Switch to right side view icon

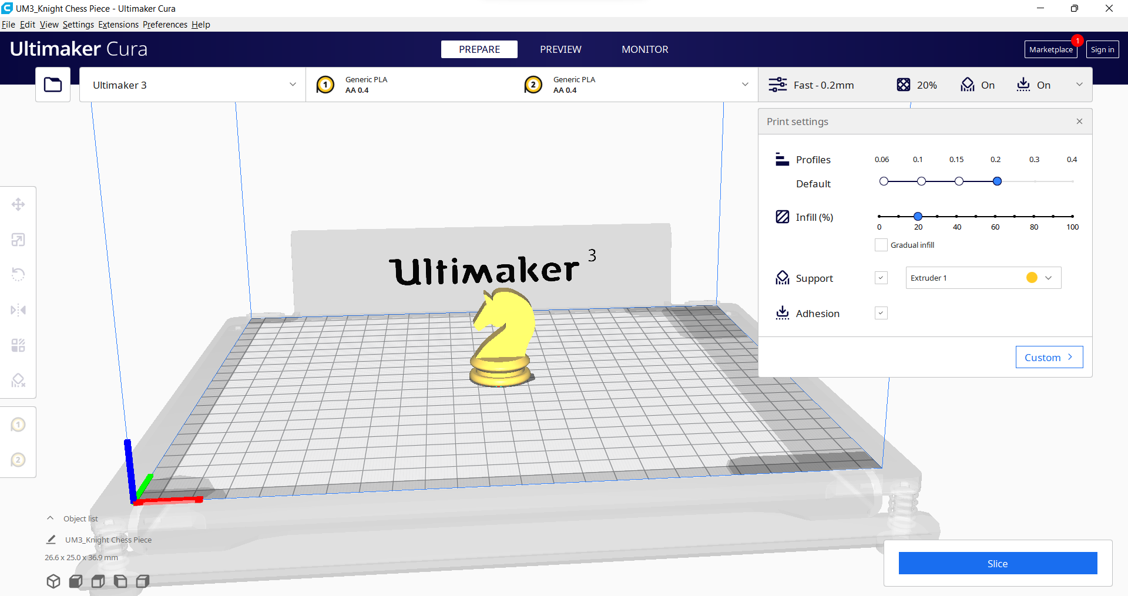(x=143, y=581)
